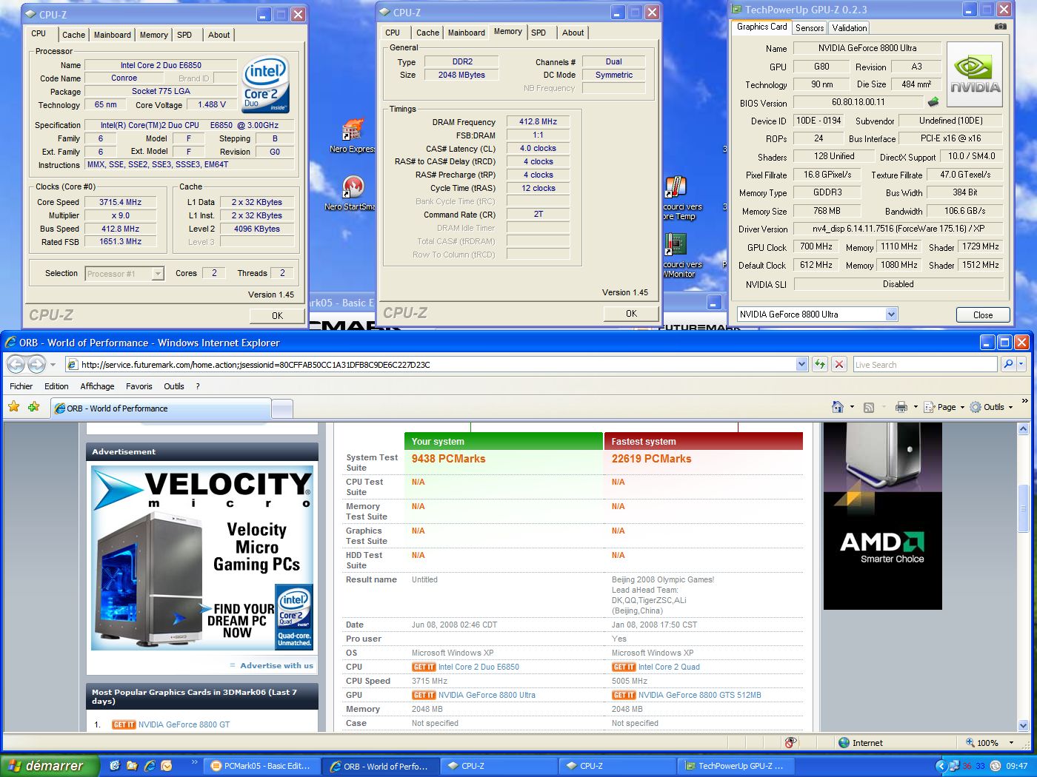This screenshot has width=1037, height=777.
Task: Click the AMD Smarter Choice advertisement
Action: click(x=882, y=516)
